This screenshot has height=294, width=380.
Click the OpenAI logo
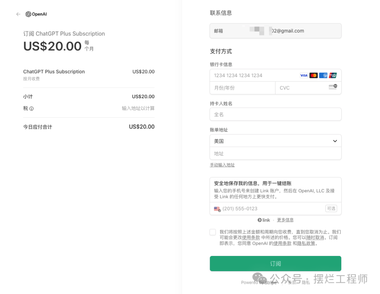[x=36, y=14]
